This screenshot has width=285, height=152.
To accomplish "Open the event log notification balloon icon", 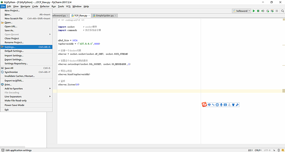I will 283,150.
